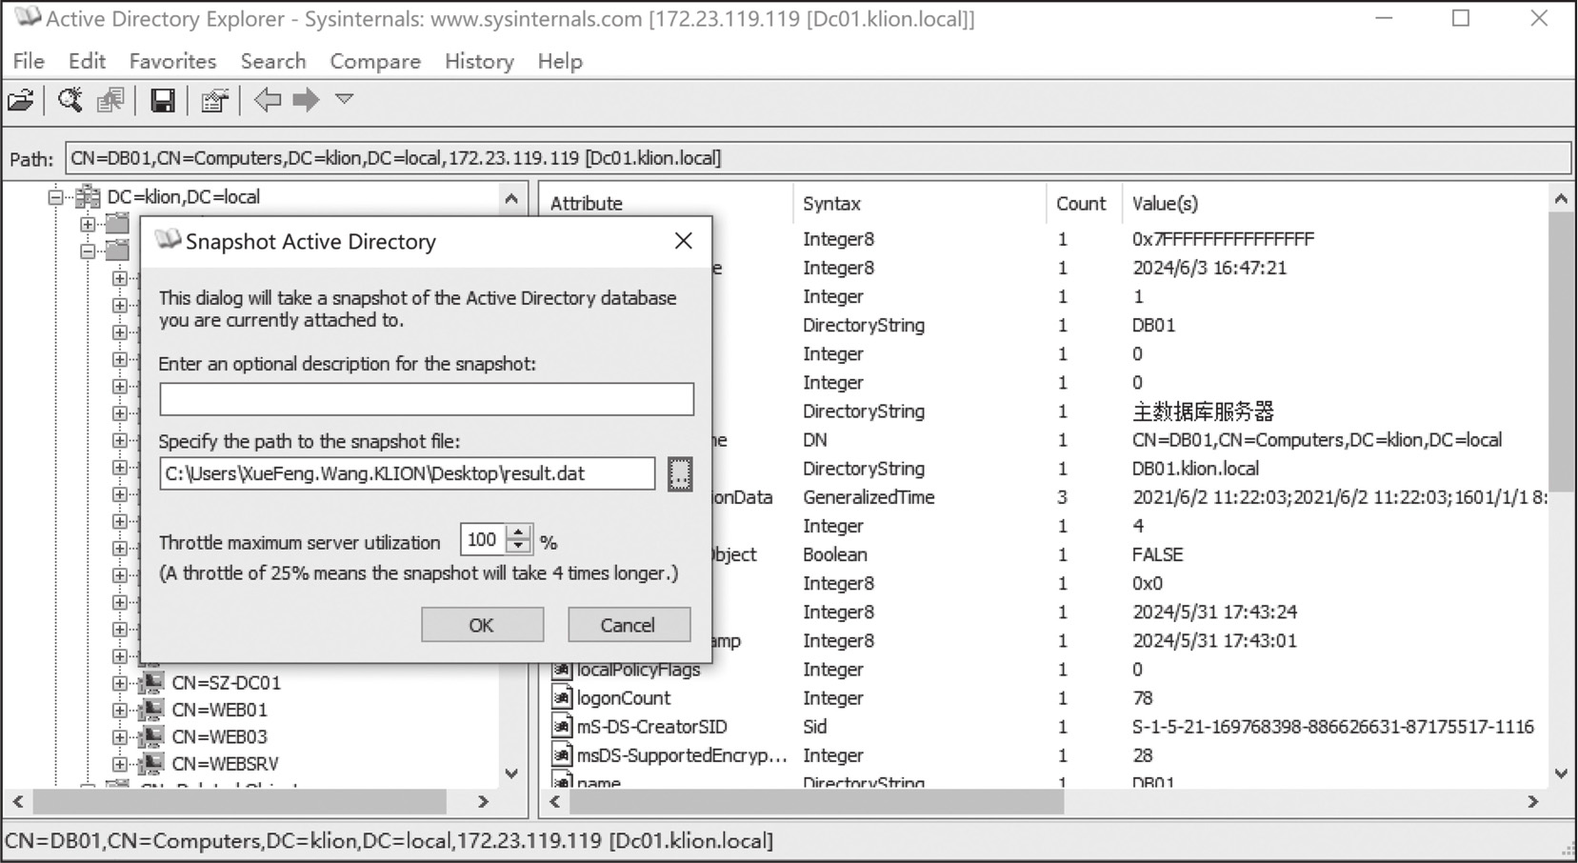This screenshot has height=863, width=1578.
Task: Select the DC=klion,DC=local tree item
Action: pos(183,197)
